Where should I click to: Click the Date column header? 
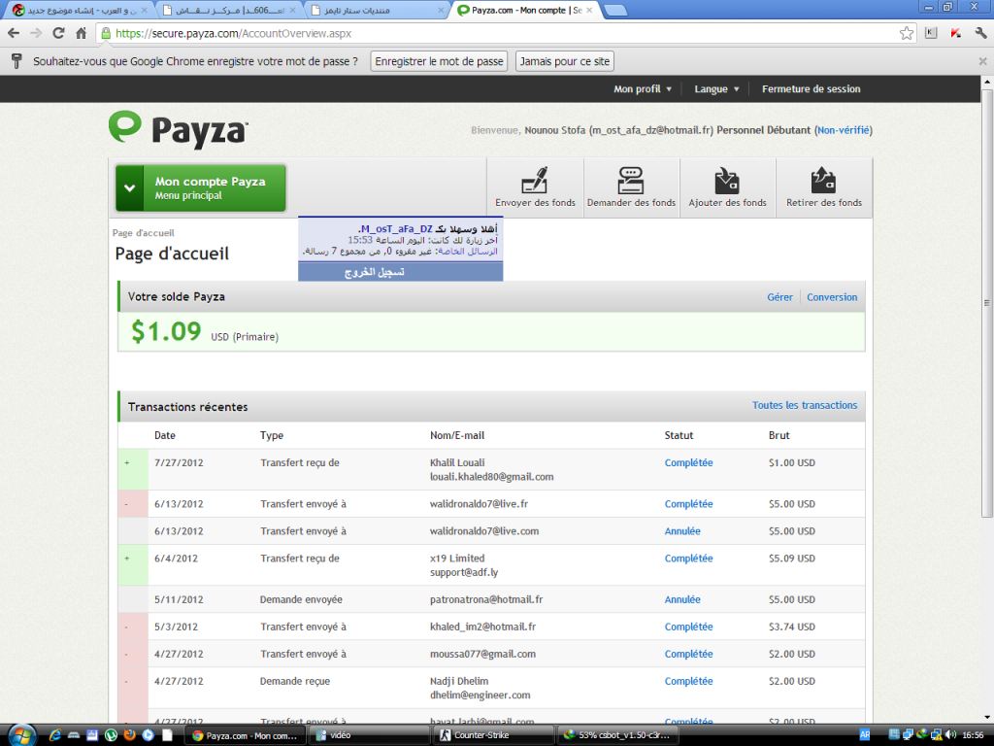point(165,436)
